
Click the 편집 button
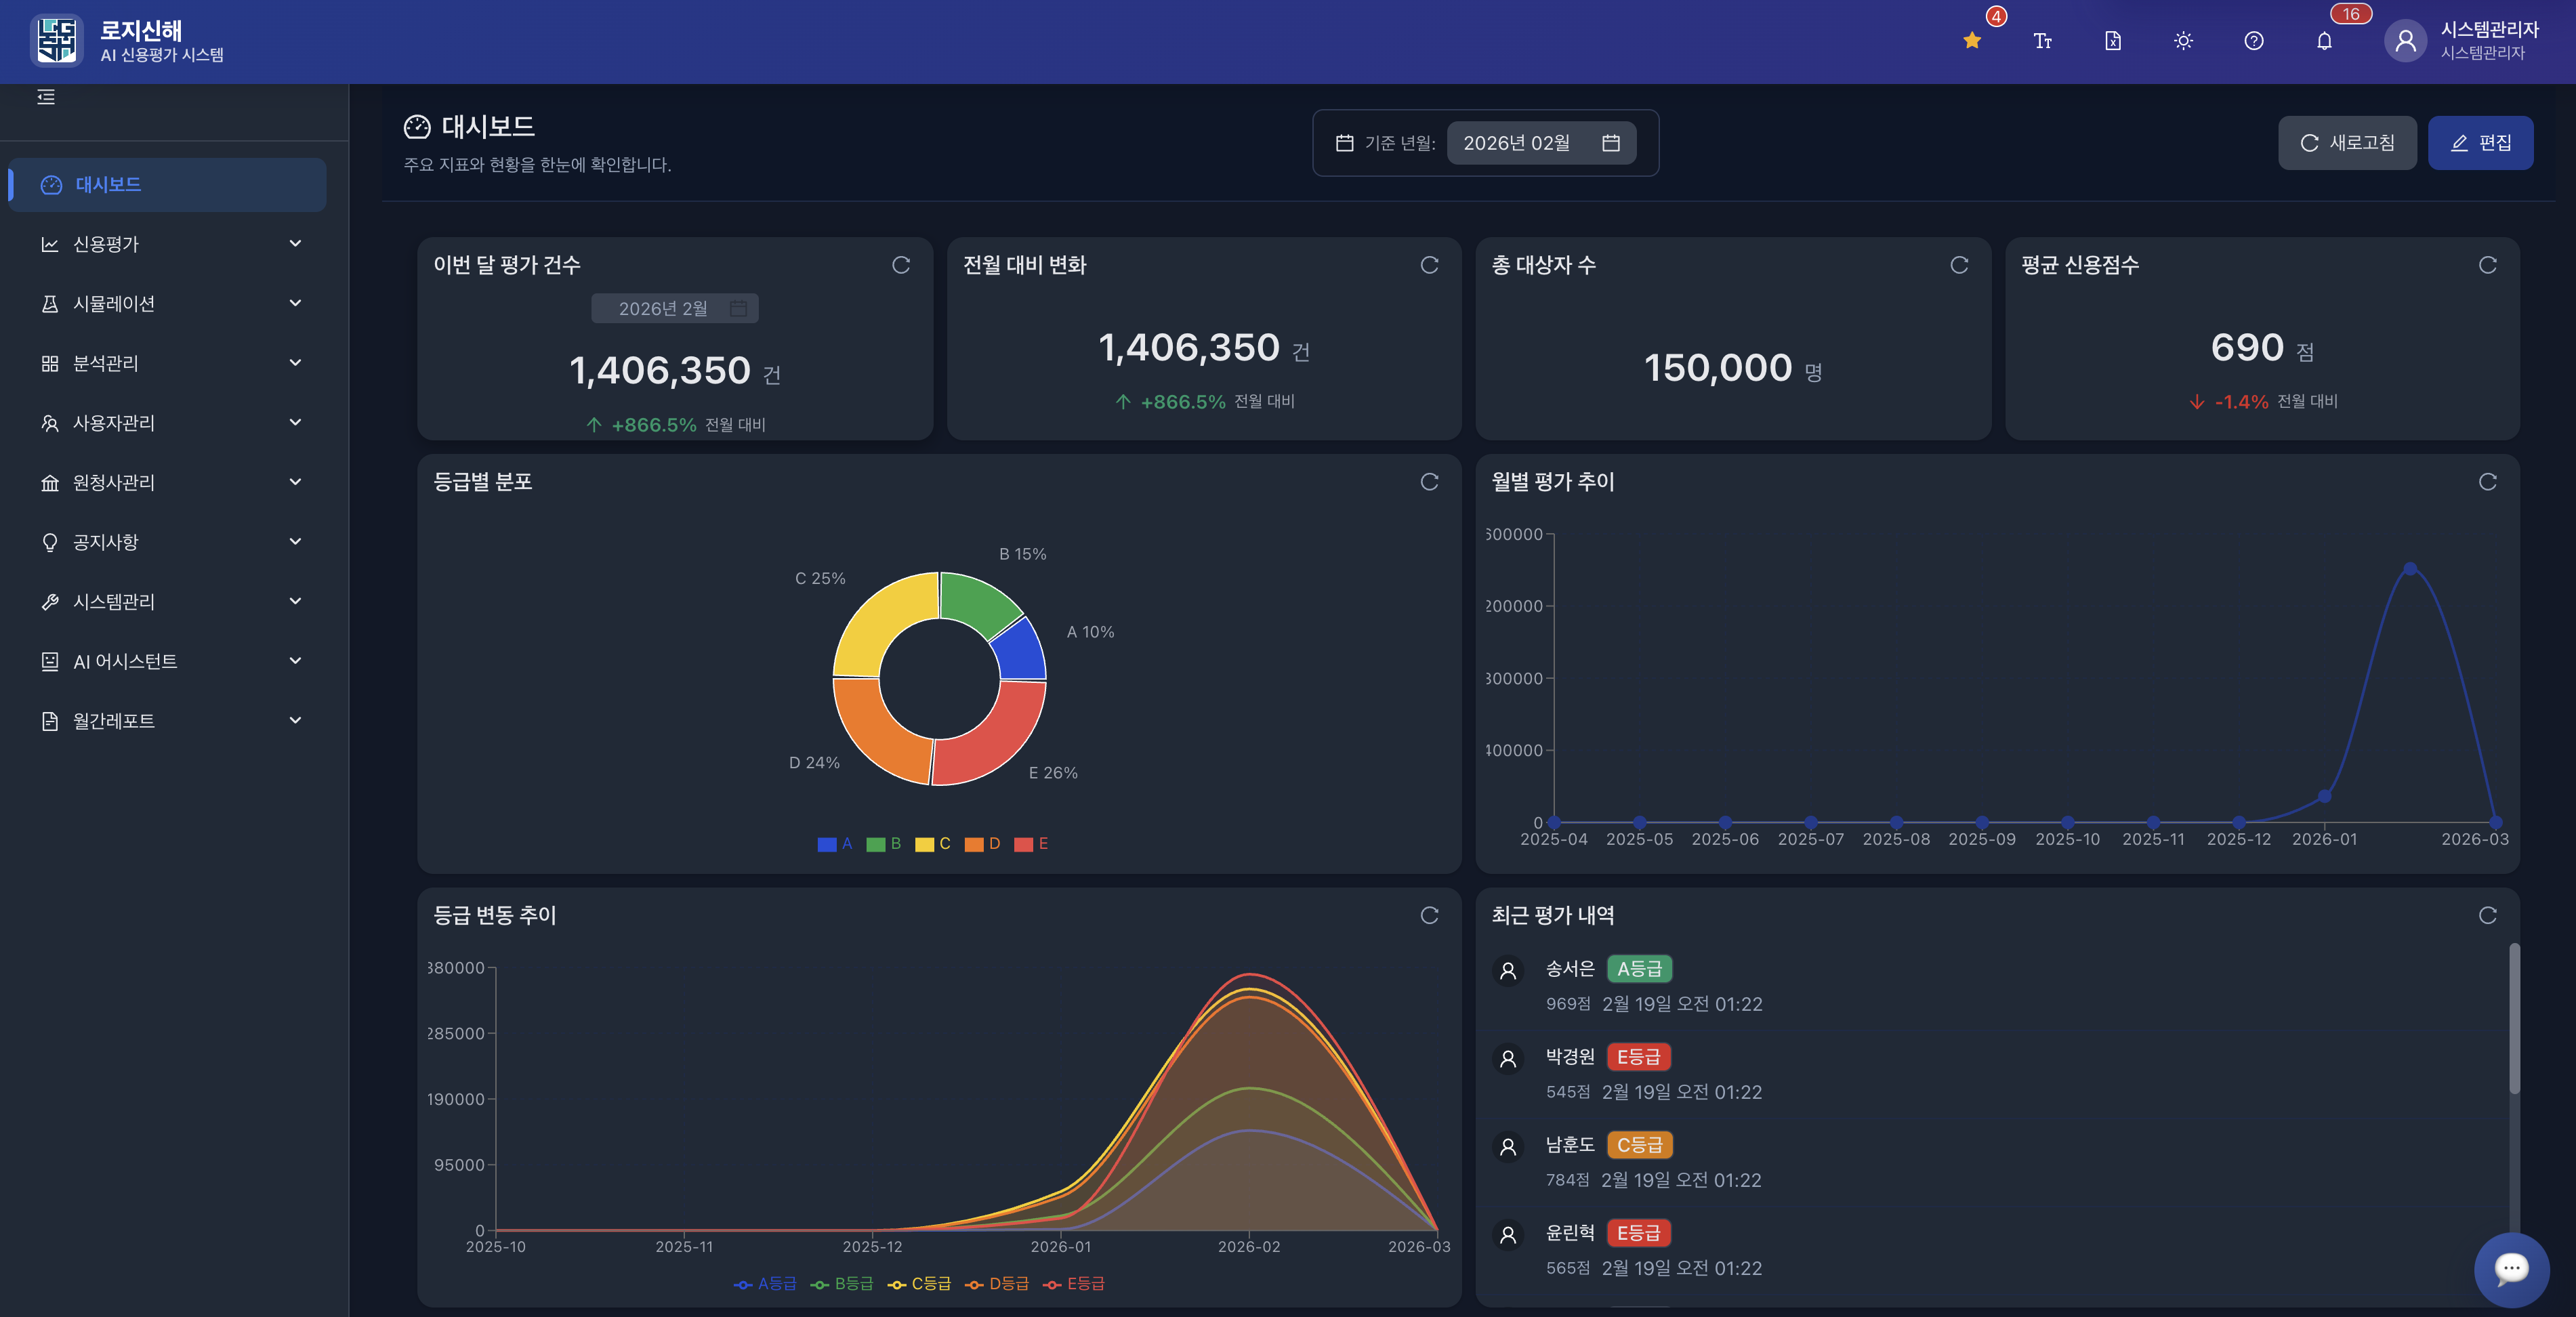2480,143
